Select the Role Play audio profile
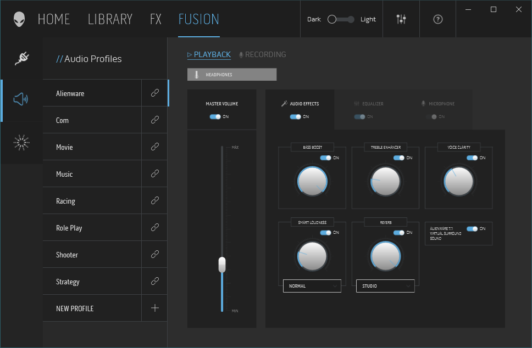Viewport: 532px width, 348px height. tap(92, 227)
